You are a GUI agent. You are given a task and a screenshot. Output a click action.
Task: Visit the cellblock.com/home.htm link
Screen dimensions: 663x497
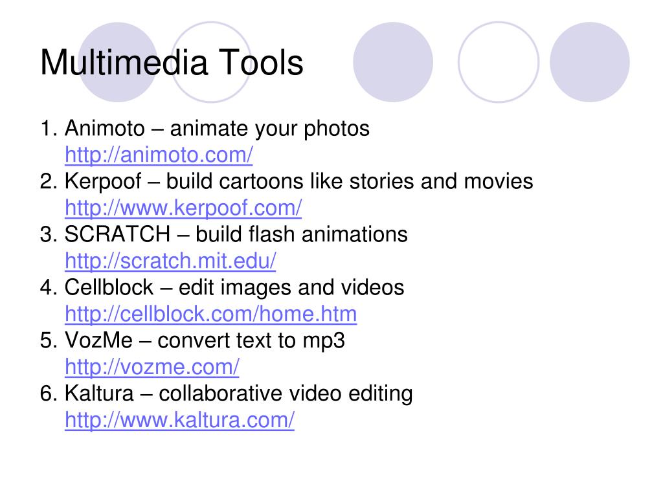211,314
